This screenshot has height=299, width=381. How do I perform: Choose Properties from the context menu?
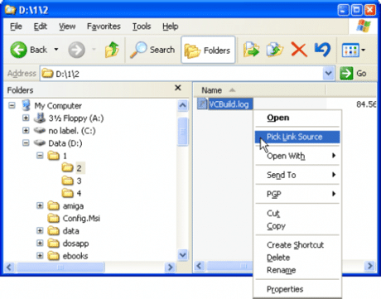[x=297, y=289]
